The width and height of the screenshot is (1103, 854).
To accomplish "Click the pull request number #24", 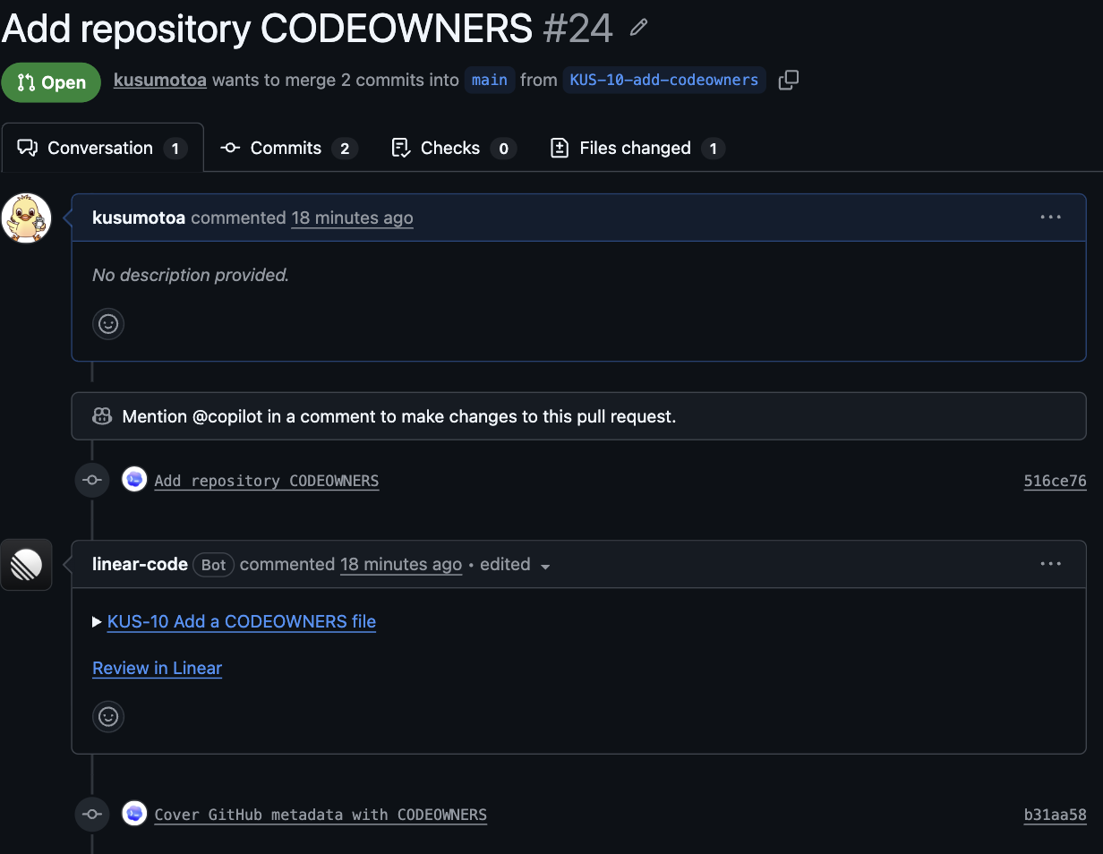I will click(577, 29).
